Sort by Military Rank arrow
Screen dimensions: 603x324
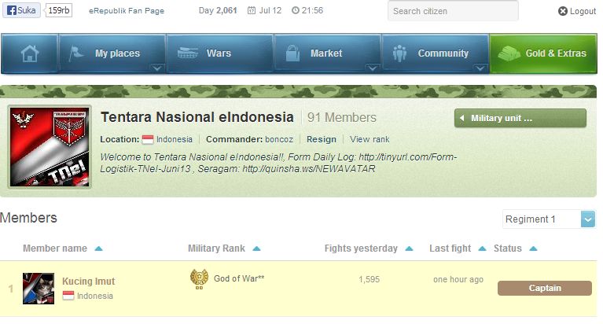click(256, 249)
